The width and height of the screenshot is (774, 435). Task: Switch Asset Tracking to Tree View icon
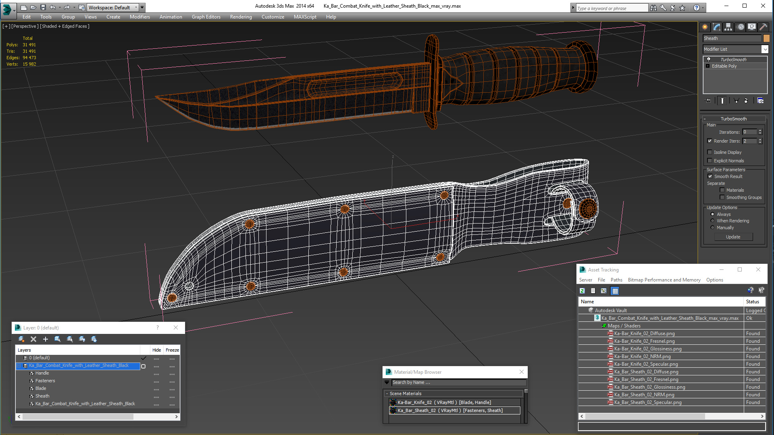point(603,291)
